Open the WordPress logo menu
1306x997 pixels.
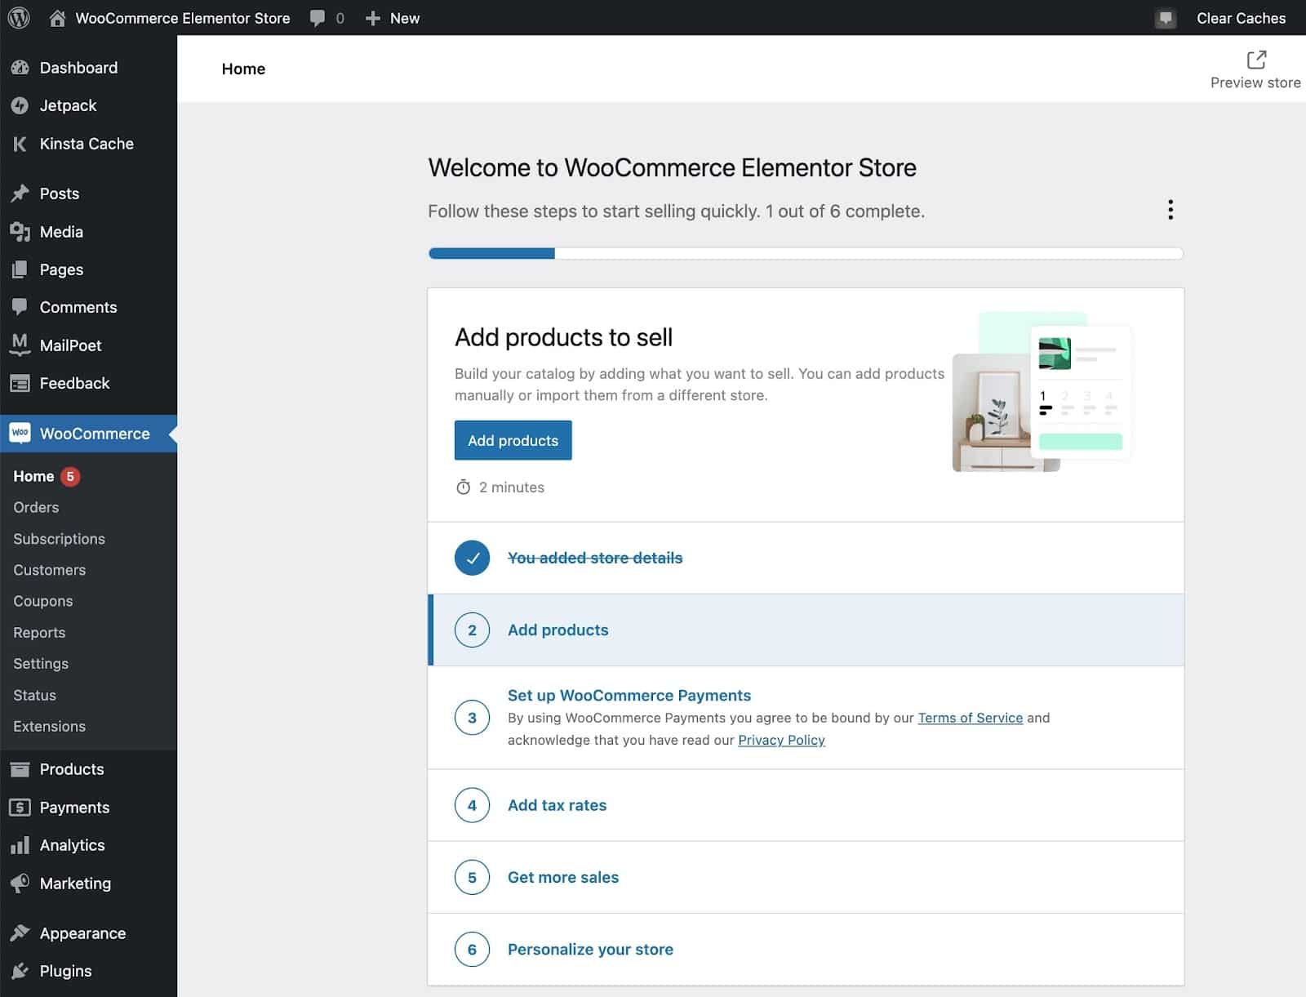coord(18,17)
